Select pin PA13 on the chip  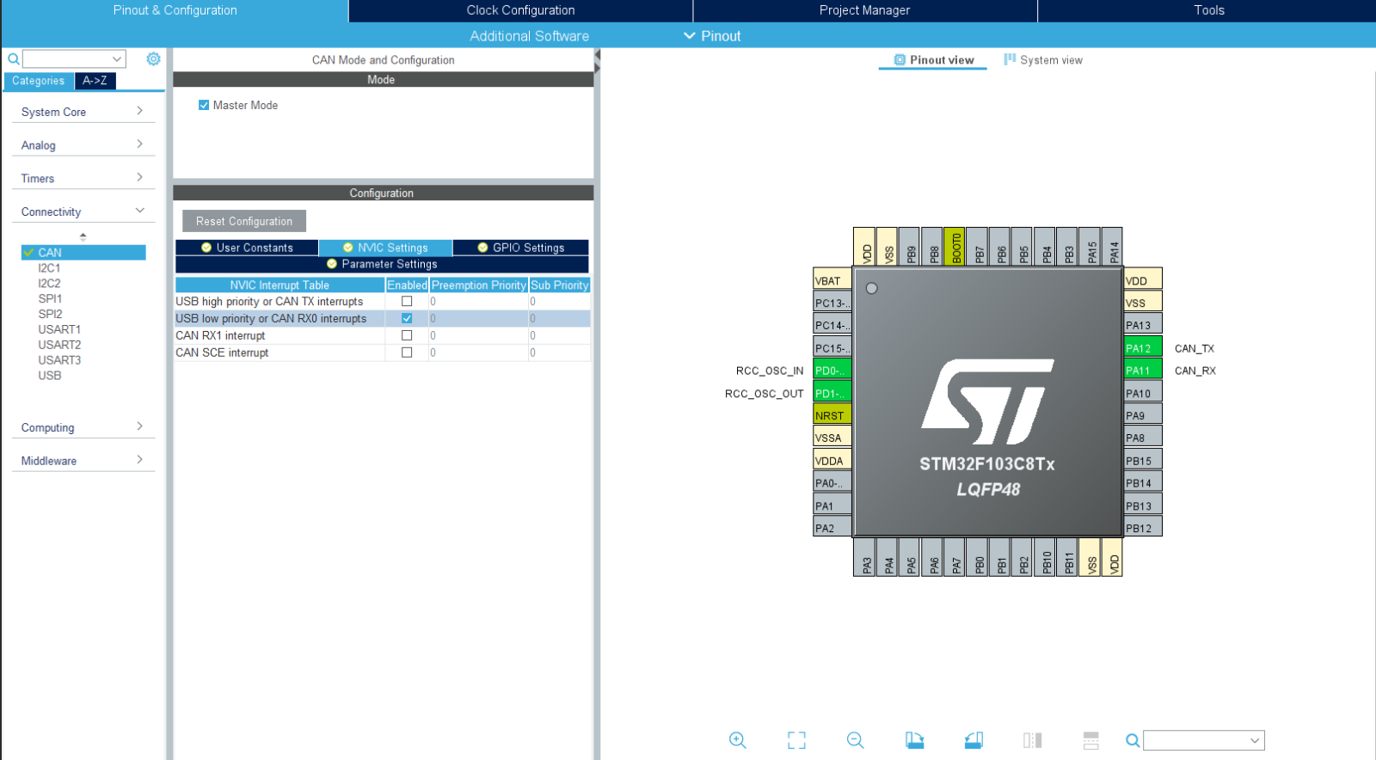point(1143,325)
